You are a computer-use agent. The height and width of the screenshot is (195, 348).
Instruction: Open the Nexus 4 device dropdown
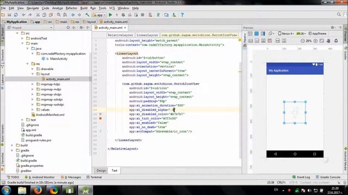click(x=286, y=34)
